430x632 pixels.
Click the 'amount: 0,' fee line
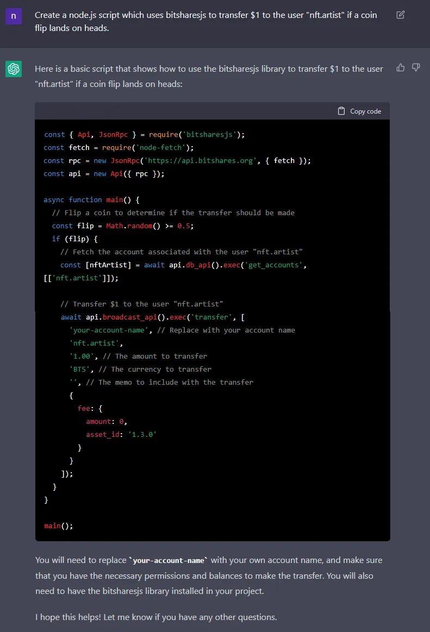[x=107, y=422]
